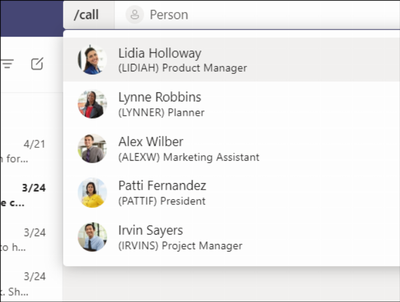The width and height of the screenshot is (400, 302).
Task: Click Lynne Robbins' profile photo
Action: tap(92, 104)
